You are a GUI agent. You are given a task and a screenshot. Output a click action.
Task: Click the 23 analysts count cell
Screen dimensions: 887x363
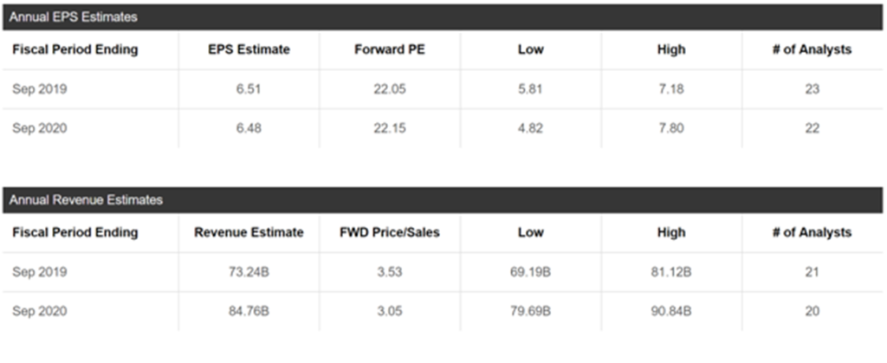[811, 89]
